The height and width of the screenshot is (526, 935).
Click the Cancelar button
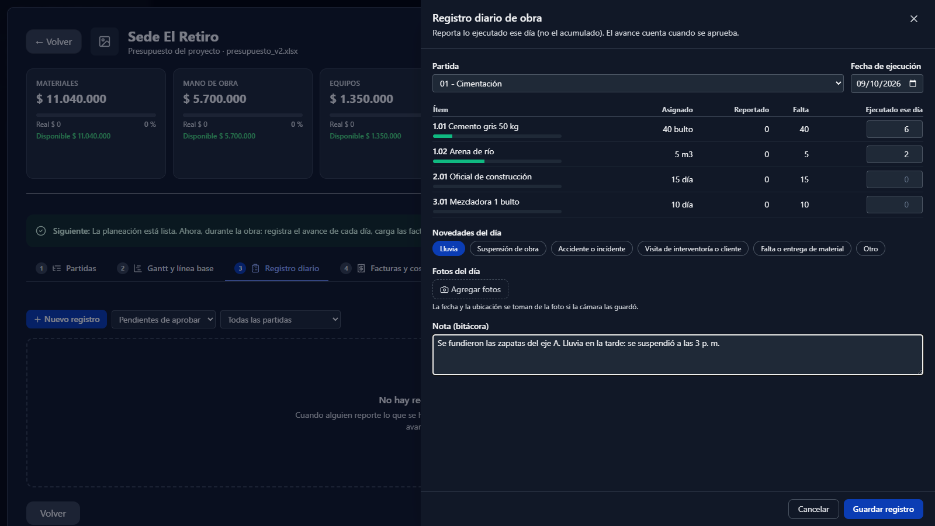coord(813,509)
